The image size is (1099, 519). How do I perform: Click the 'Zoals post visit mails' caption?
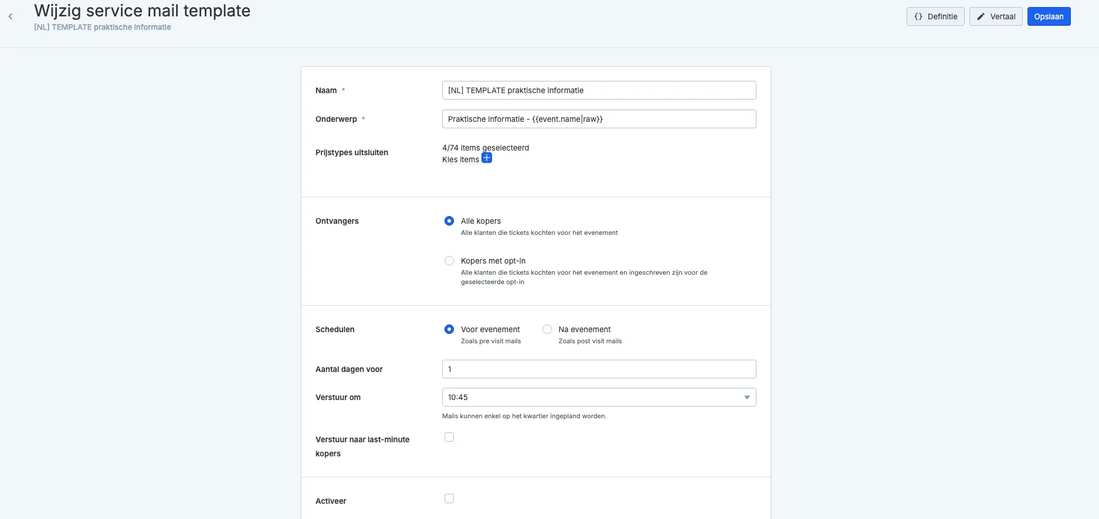click(590, 341)
